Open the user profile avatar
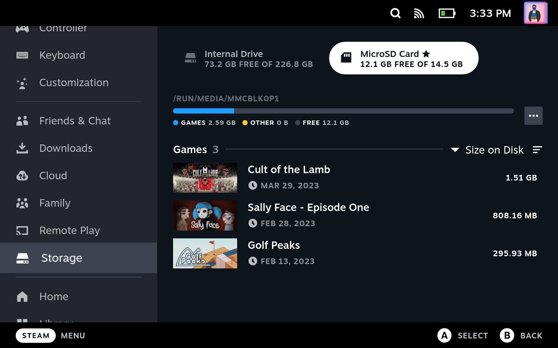Screen dimensions: 558x348 535,13
